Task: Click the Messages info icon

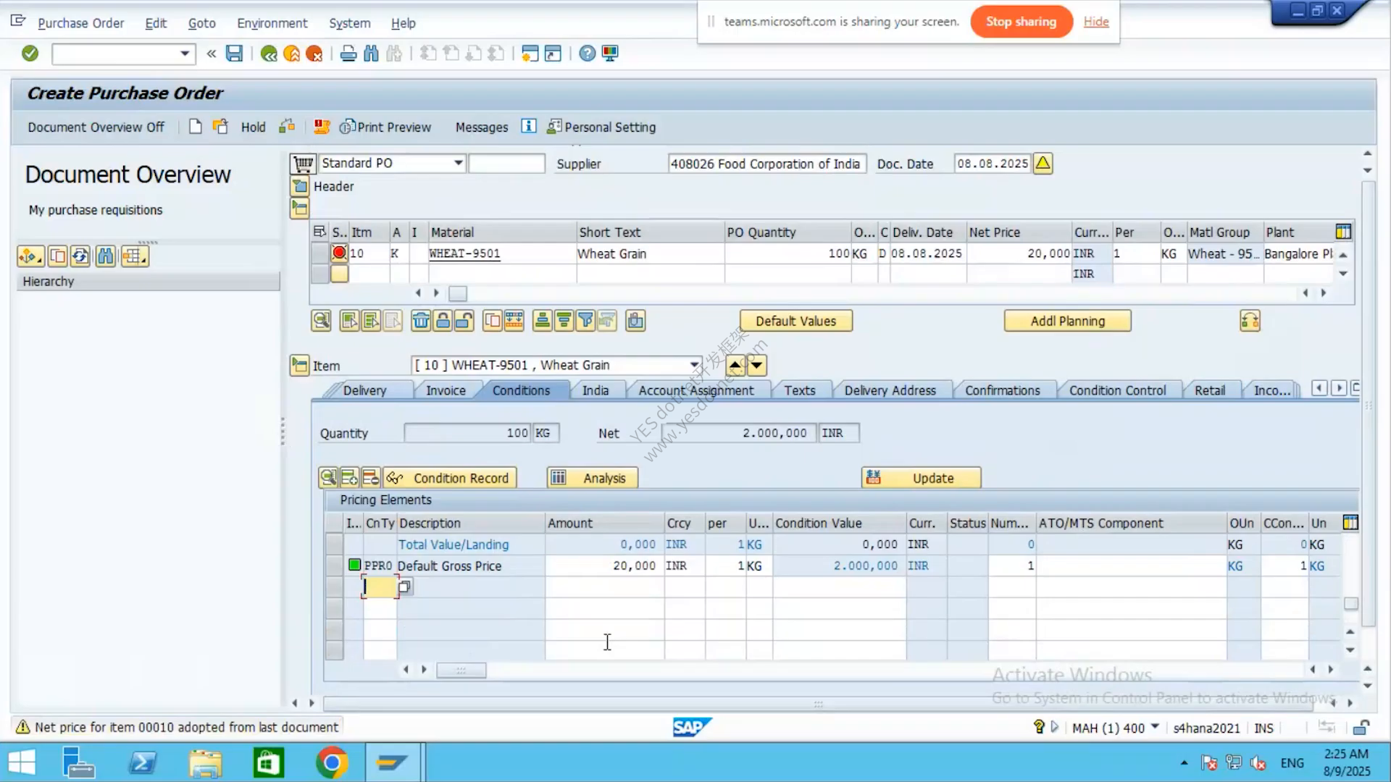Action: tap(529, 127)
